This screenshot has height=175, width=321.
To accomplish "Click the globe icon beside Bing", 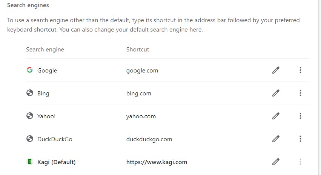I will point(30,93).
